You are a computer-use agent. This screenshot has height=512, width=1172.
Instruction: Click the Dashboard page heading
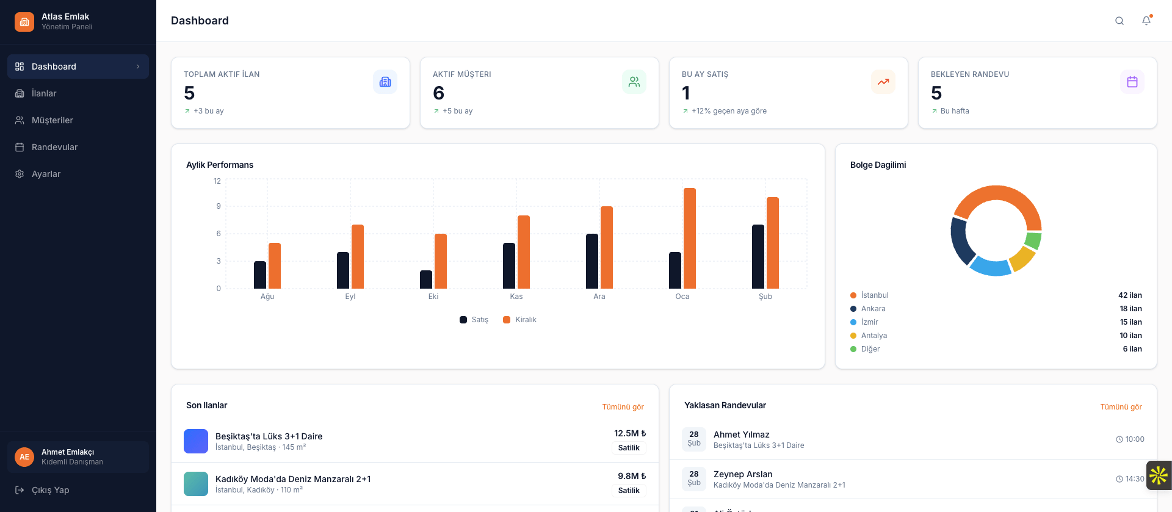pyautogui.click(x=200, y=21)
